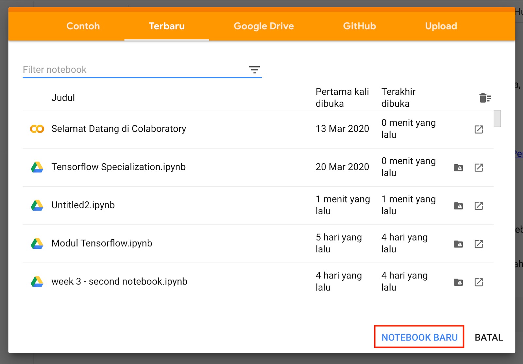The width and height of the screenshot is (523, 364).
Task: Click the Drive icon beside Modul Tensorflow.ipynb
Action: pyautogui.click(x=37, y=244)
